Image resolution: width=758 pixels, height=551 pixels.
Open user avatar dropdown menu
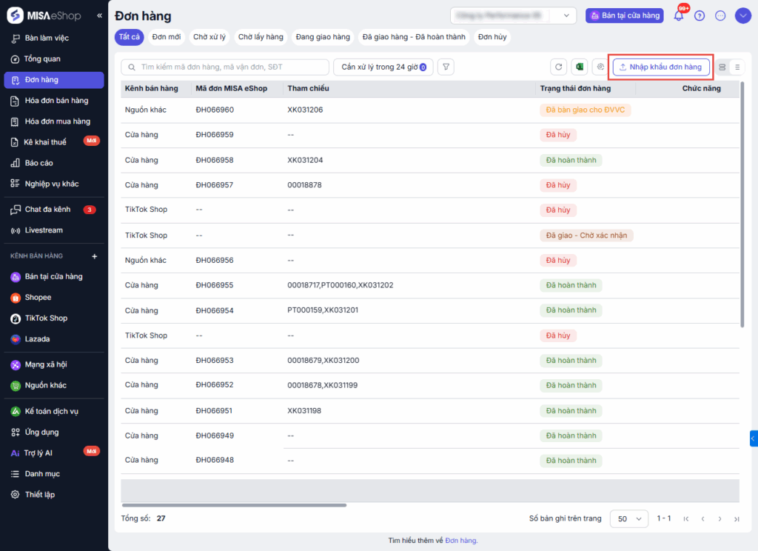click(x=743, y=16)
